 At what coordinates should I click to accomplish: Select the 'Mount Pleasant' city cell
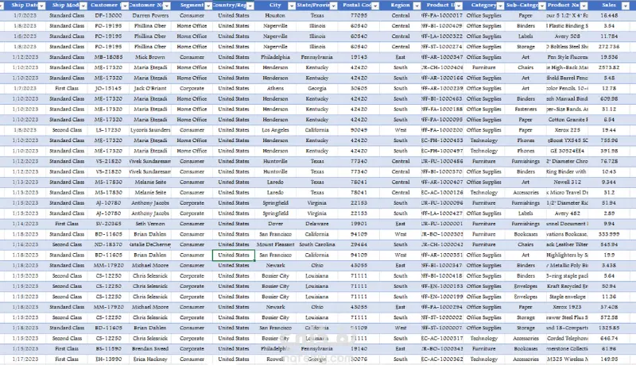click(x=275, y=244)
